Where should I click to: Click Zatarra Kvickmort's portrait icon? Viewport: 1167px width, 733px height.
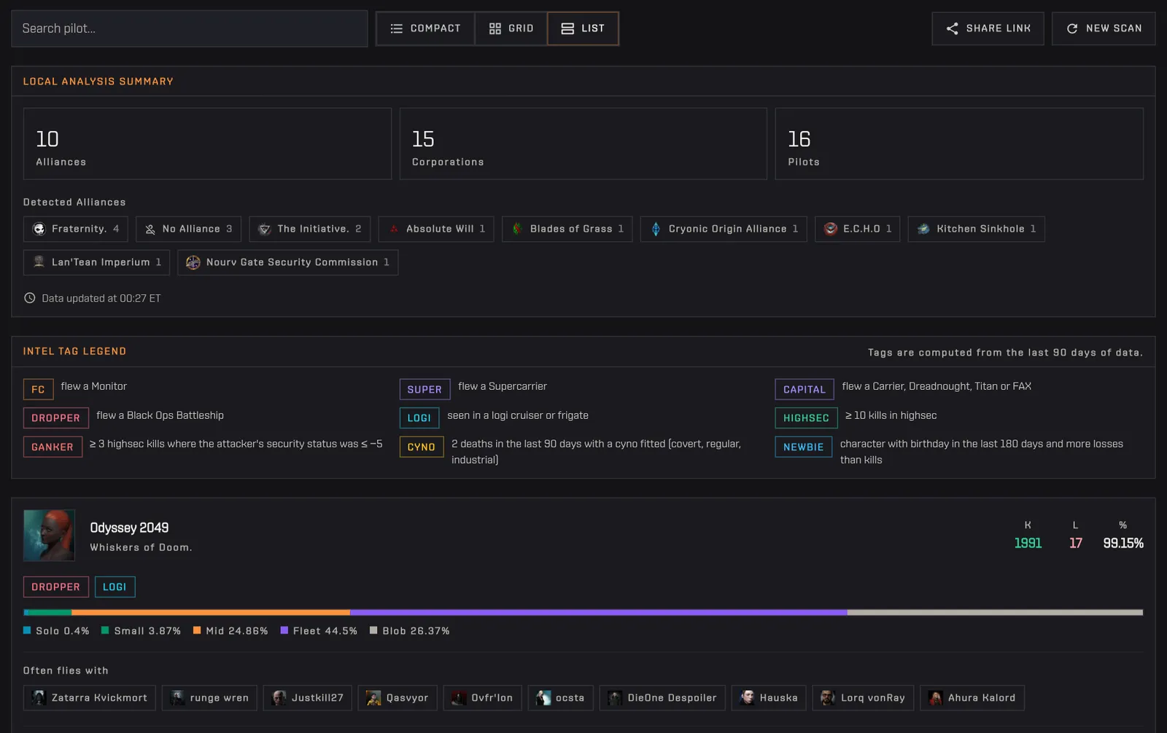coord(39,698)
